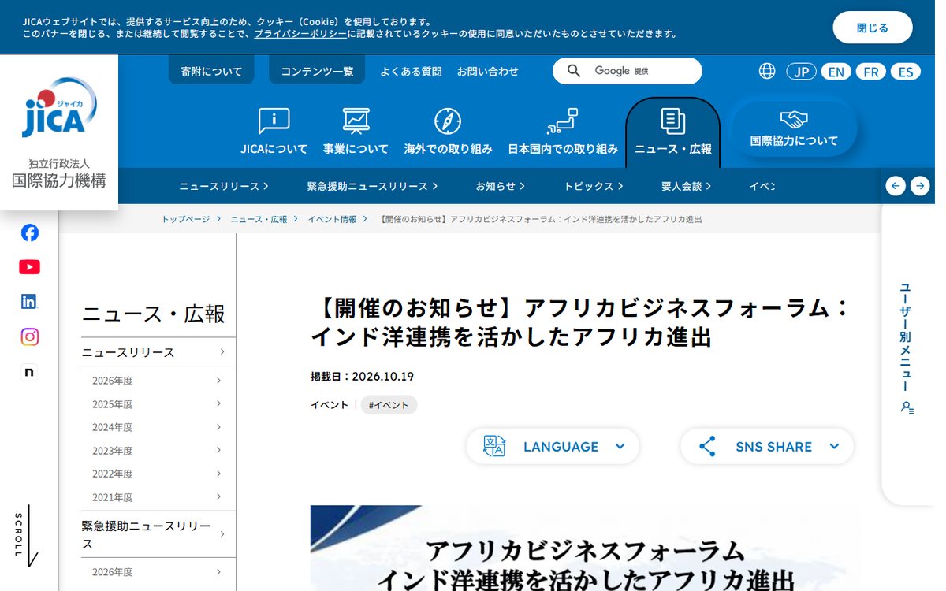Image resolution: width=946 pixels, height=591 pixels.
Task: Click 国際協力について handshake button
Action: (794, 128)
